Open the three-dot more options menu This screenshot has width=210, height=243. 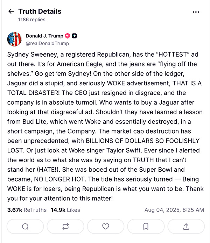[x=196, y=12]
